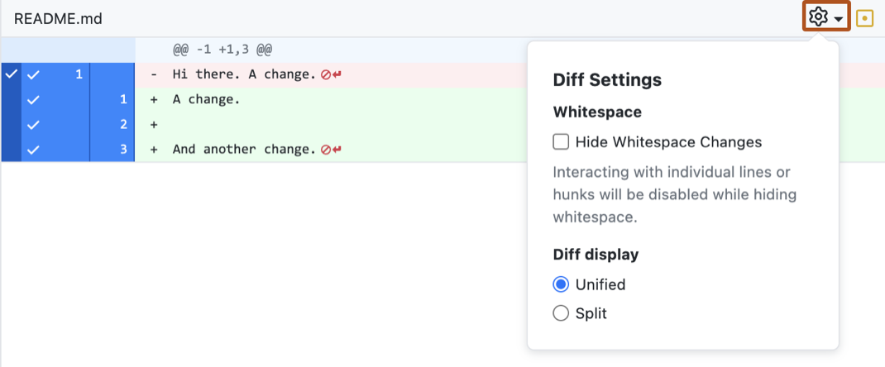885x367 pixels.
Task: Click the whole-hunk checkmark at far left
Action: [10, 74]
